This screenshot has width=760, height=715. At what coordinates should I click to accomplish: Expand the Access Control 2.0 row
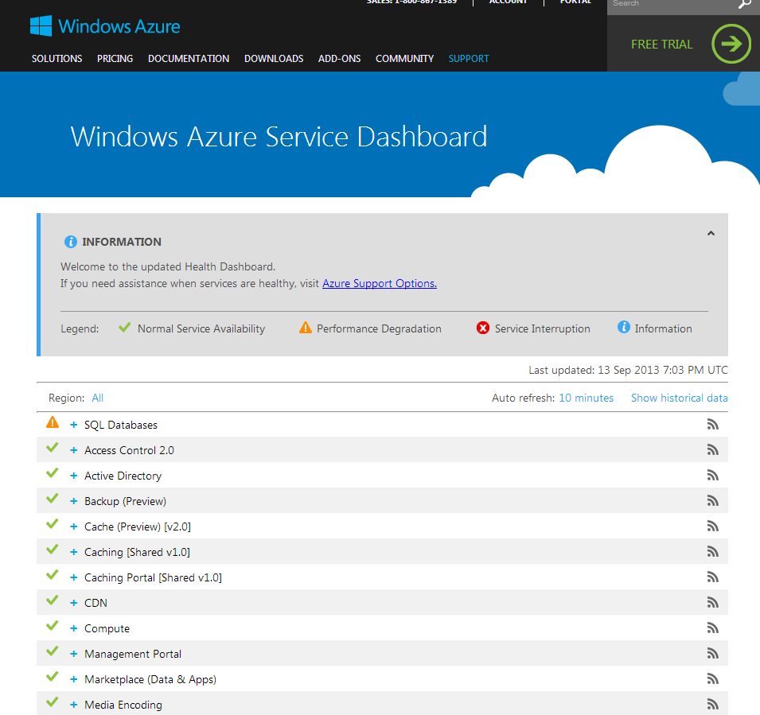point(74,451)
